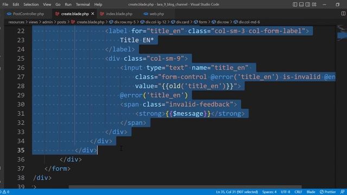The width and height of the screenshot is (347, 195).
Task: Change Spaces: 4 indentation setting
Action: coord(269,192)
